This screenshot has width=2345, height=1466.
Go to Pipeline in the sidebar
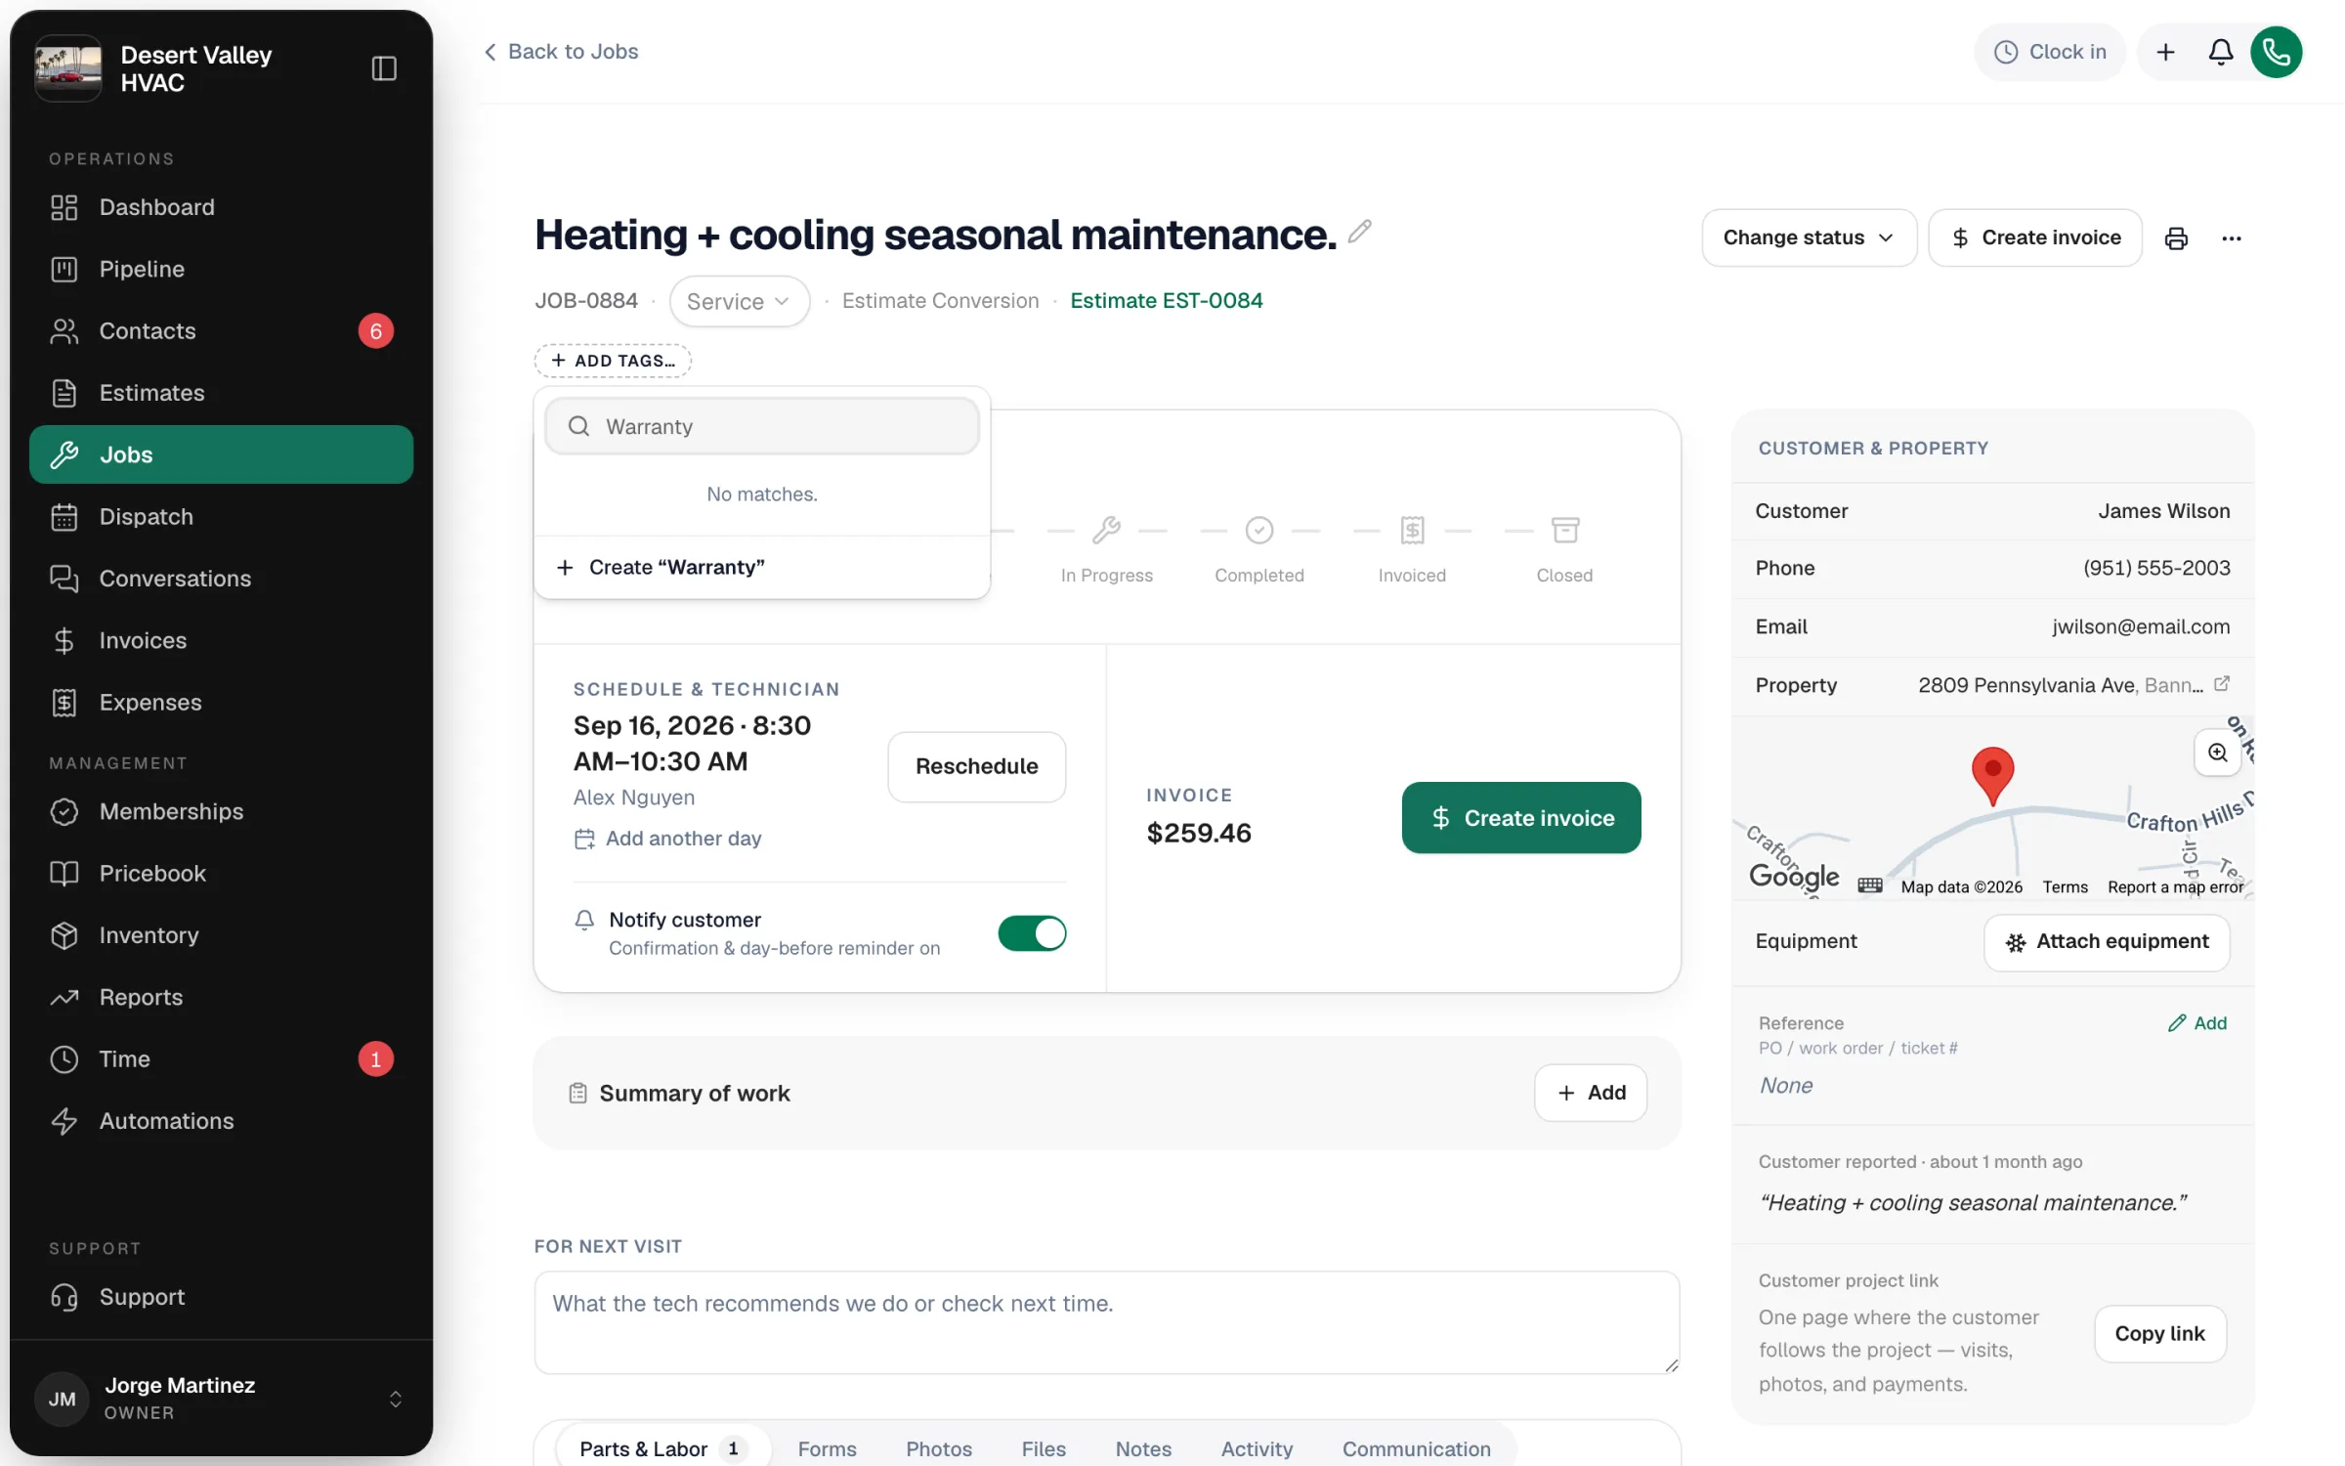[221, 269]
